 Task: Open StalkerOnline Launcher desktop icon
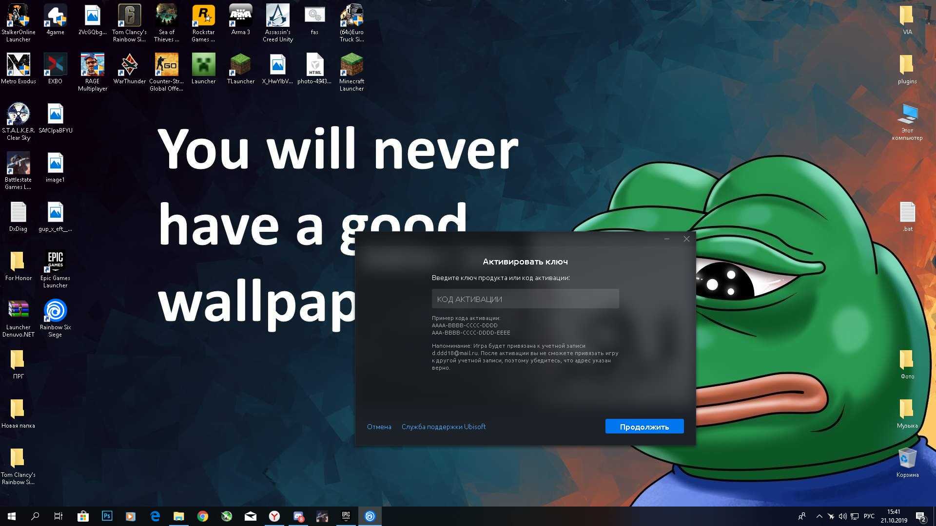(x=19, y=23)
